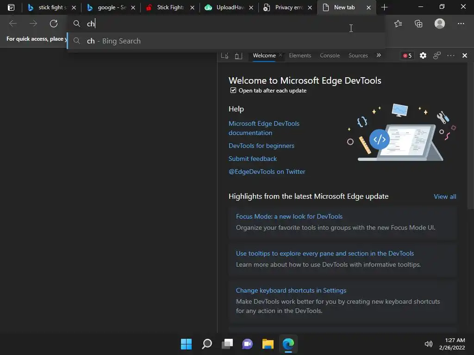Open Change keyboard shortcuts in Settings link
This screenshot has width=474, height=355.
pos(291,290)
